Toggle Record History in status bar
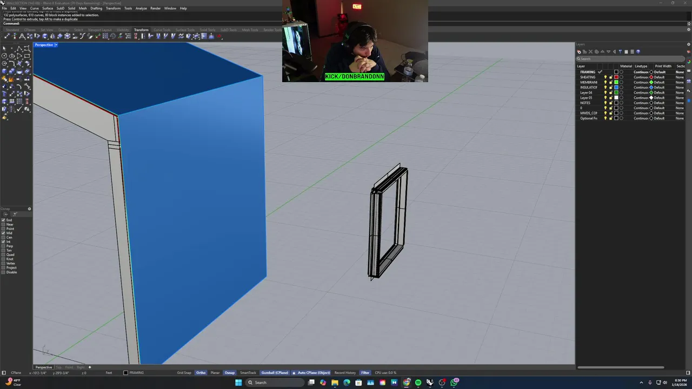 (345, 373)
